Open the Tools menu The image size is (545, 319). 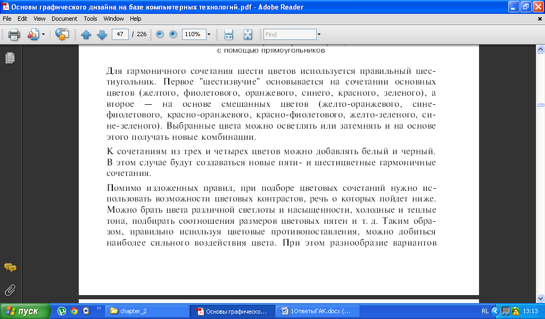[90, 19]
